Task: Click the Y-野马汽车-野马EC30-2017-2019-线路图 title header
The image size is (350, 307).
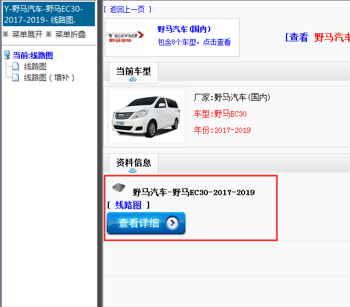Action: (49, 14)
